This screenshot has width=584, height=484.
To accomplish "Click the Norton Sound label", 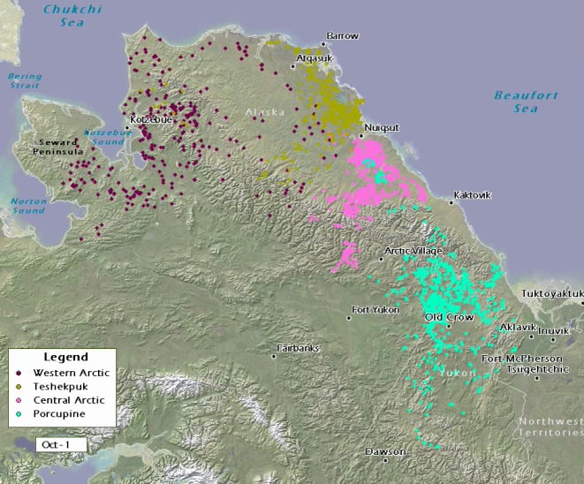I will click(28, 206).
